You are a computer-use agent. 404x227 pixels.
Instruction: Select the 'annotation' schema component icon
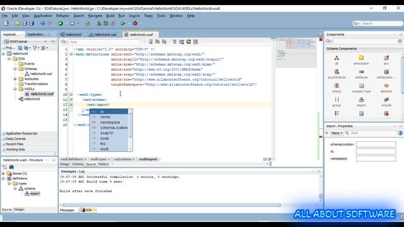[x=361, y=58]
